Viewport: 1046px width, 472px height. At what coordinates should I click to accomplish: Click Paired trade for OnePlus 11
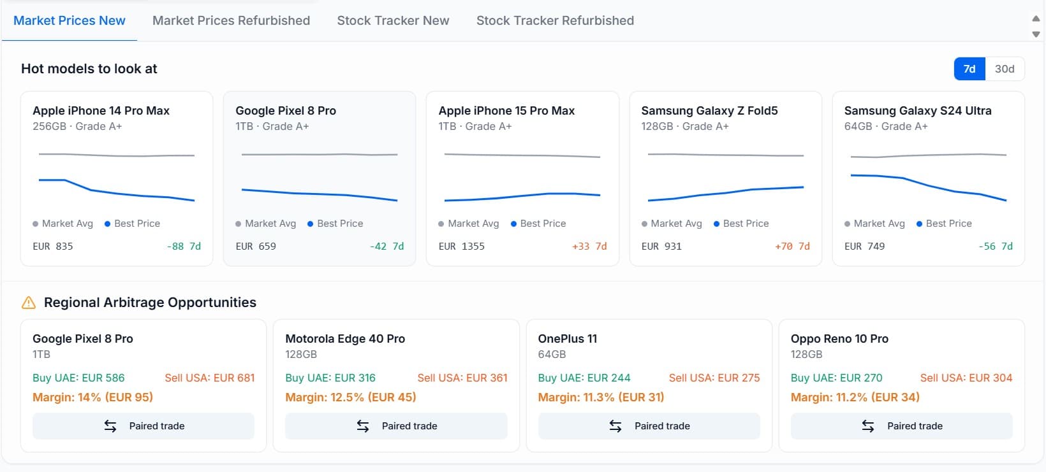(x=649, y=426)
